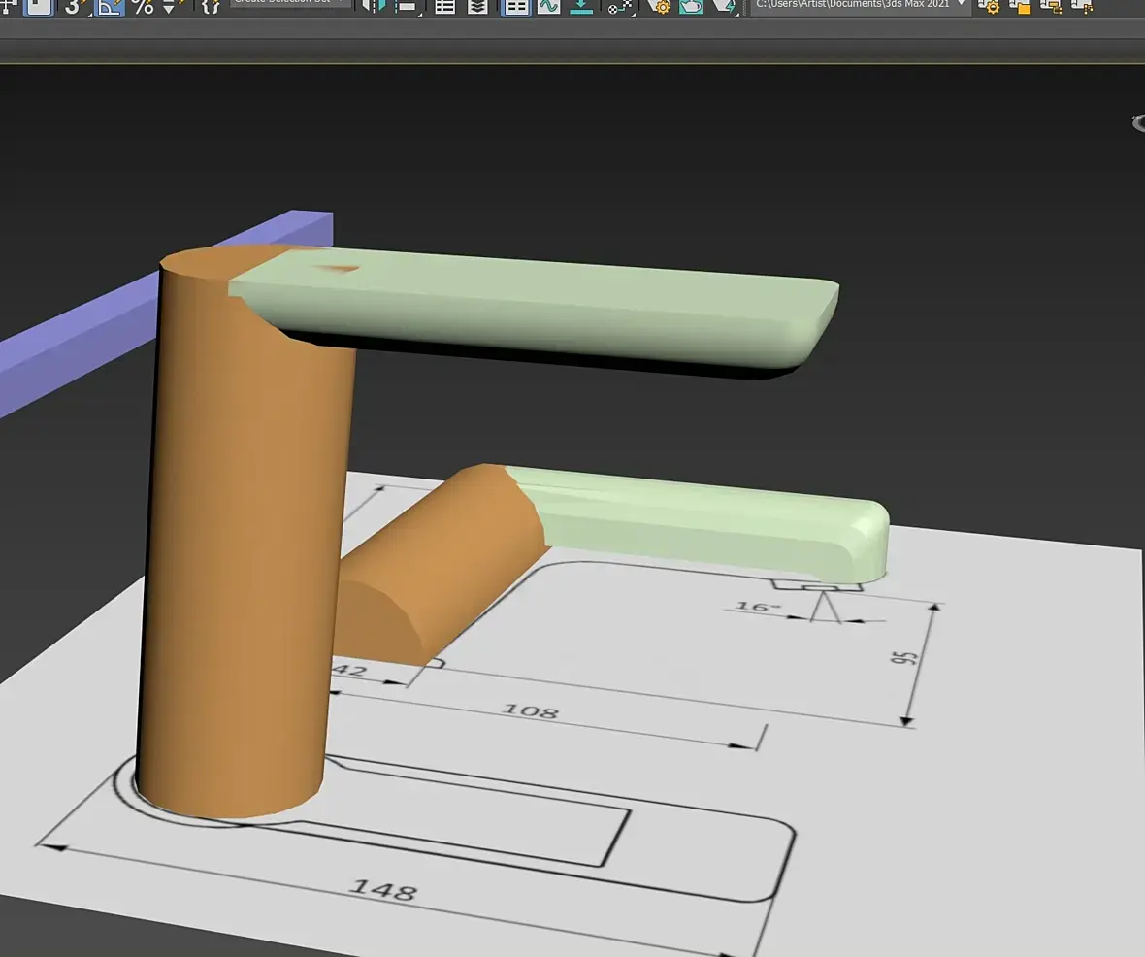Open the Layer Explorer icon

point(477,6)
